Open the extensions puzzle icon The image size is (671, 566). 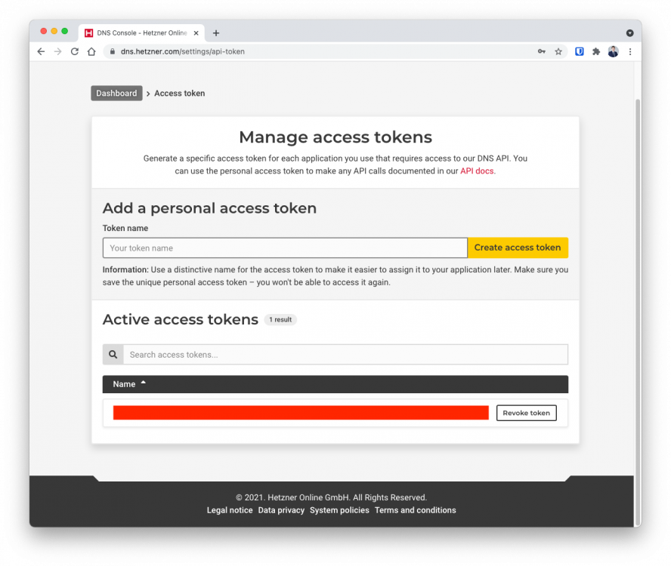click(x=595, y=52)
